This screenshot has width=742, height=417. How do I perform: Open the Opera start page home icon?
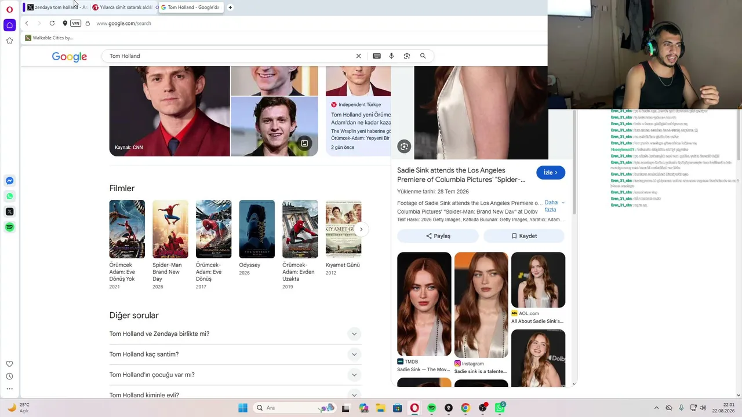9,25
